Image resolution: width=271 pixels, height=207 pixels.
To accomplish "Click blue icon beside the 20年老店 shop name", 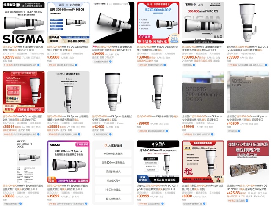I will pos(79,134).
